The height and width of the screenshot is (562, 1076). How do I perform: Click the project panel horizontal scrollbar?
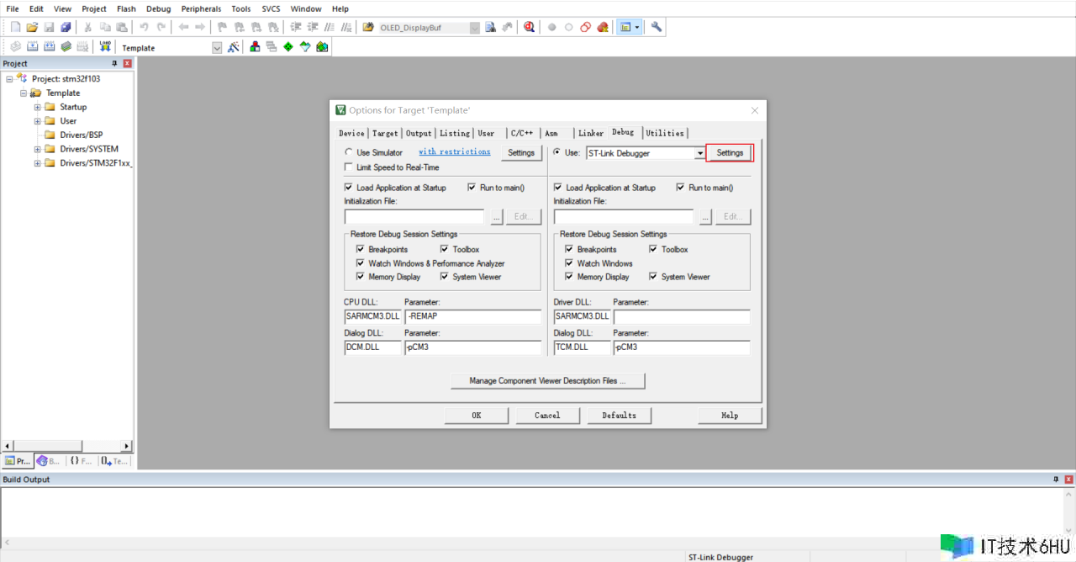click(67, 446)
